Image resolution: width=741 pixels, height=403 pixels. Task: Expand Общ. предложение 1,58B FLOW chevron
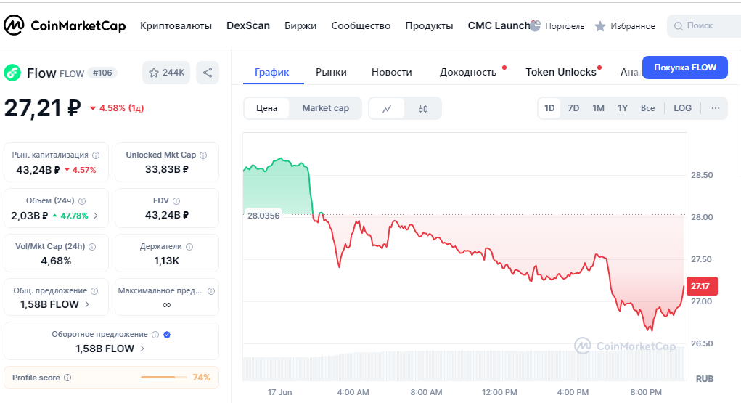click(x=87, y=304)
